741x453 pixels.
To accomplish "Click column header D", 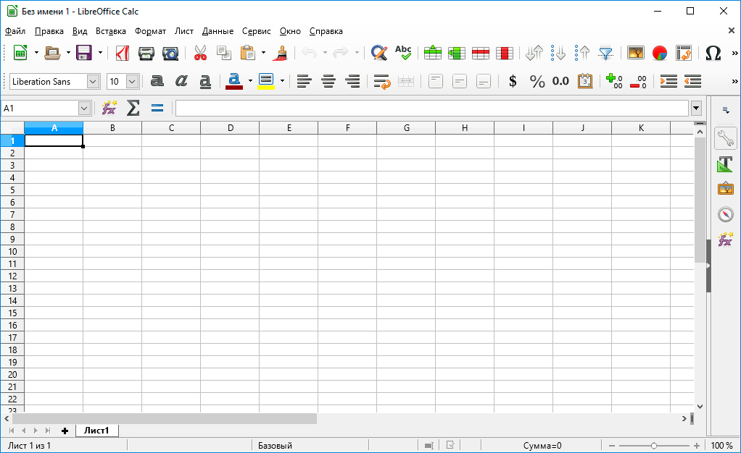I will [230, 128].
